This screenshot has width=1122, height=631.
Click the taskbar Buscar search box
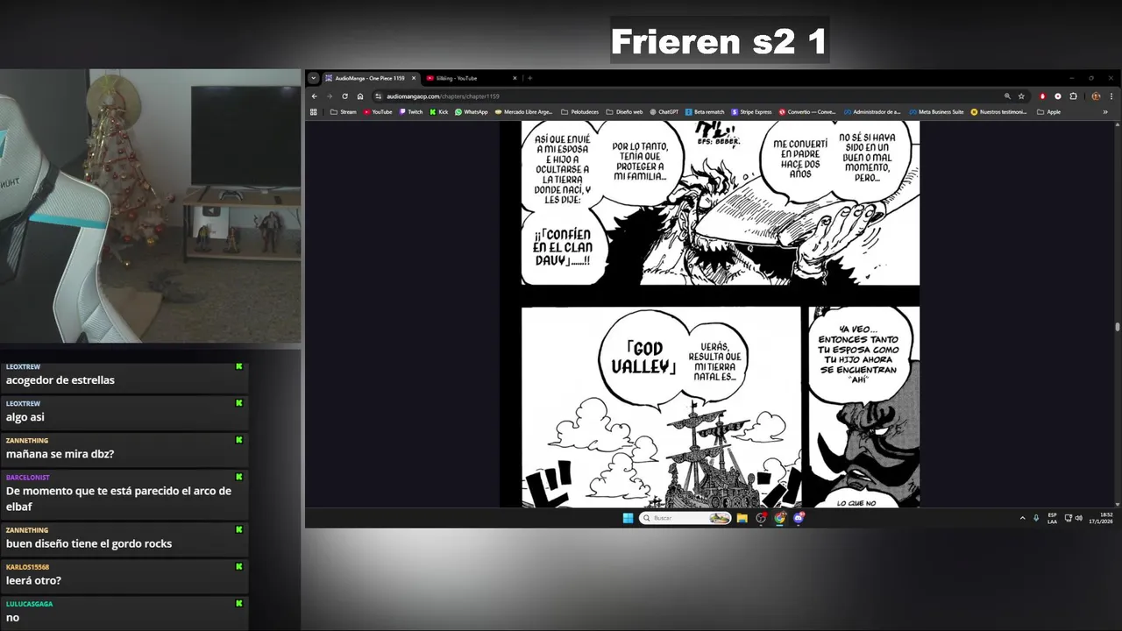tap(685, 518)
